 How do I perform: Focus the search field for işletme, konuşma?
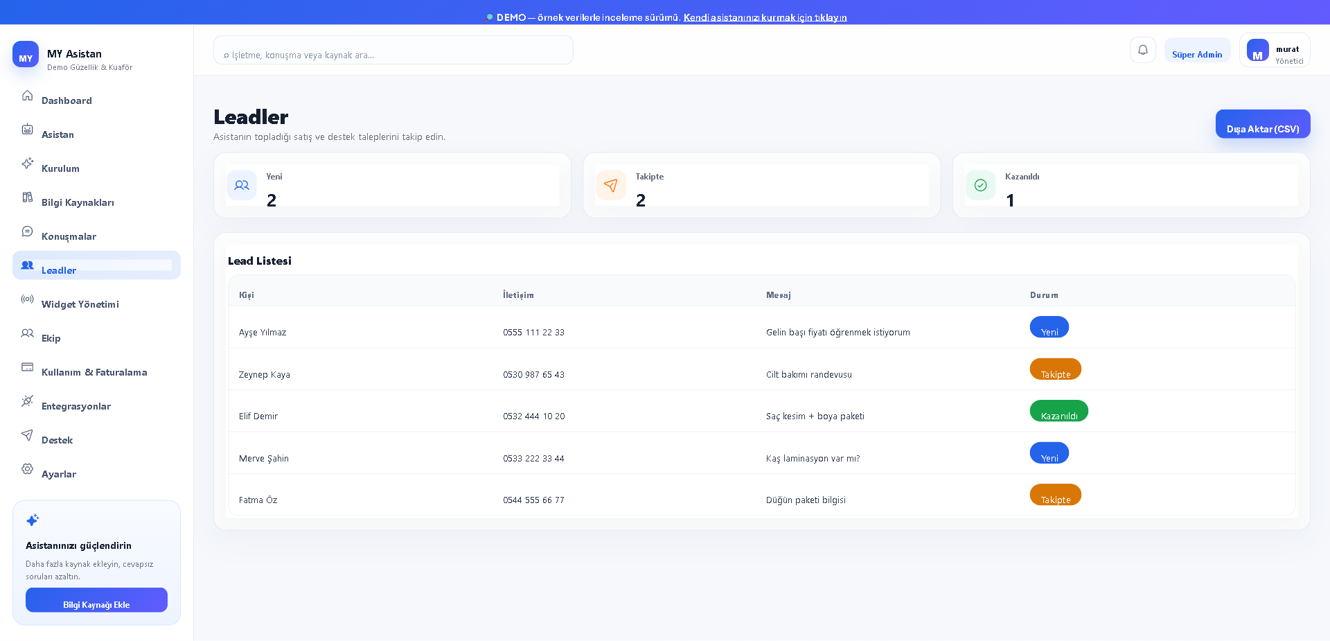(x=393, y=50)
